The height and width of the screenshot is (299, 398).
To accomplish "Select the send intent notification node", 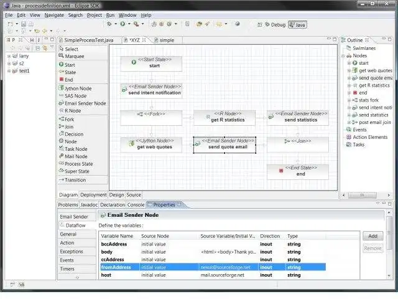I will 151,90.
